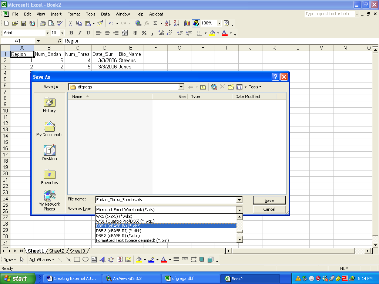Open the File menu
Screen dimensions: 379x284
15,14
